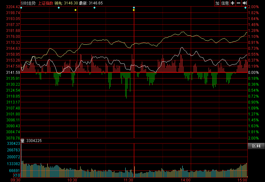Viewport: 265px width, 182px height.
Task: Click the plus zoom-in icon
Action: tap(232, 3)
